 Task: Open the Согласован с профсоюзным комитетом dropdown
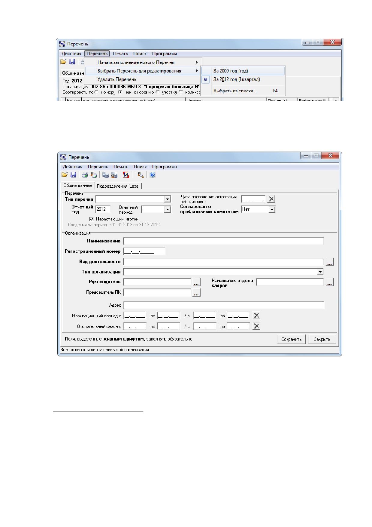pyautogui.click(x=272, y=209)
